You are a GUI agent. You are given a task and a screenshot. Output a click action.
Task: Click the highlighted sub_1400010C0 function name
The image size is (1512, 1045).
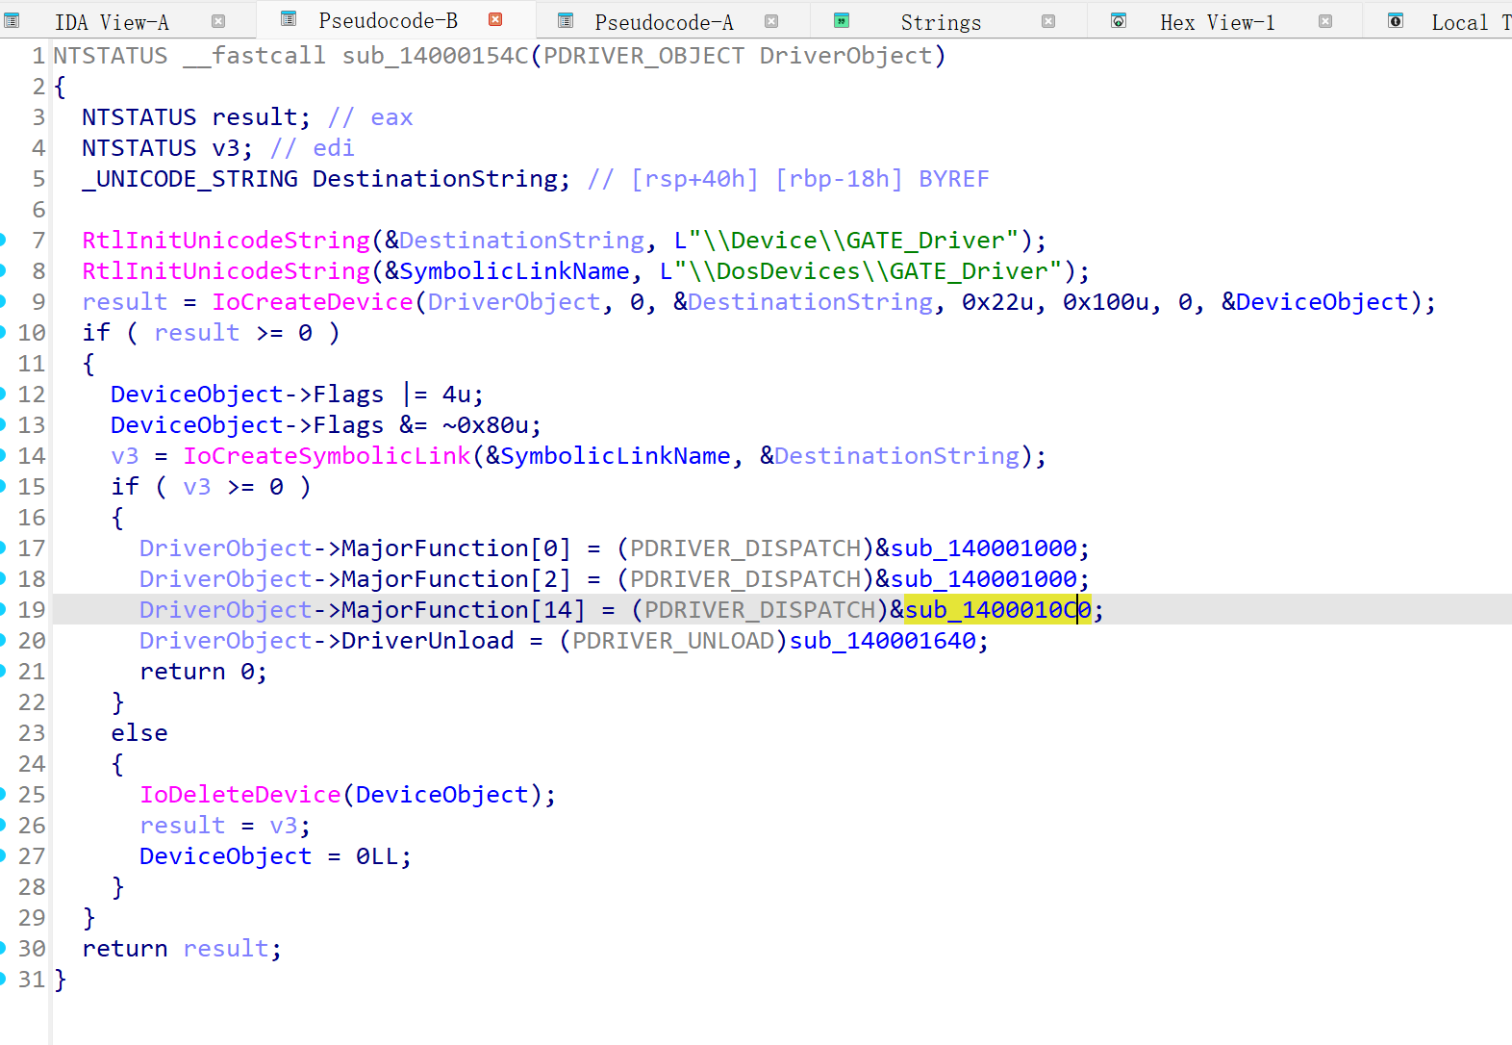[x=996, y=610]
